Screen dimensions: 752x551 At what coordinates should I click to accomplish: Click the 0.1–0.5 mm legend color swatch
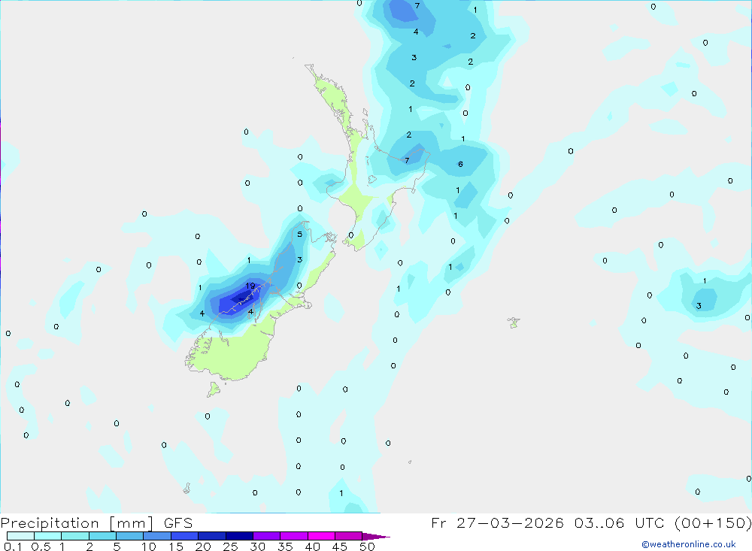[x=20, y=536]
